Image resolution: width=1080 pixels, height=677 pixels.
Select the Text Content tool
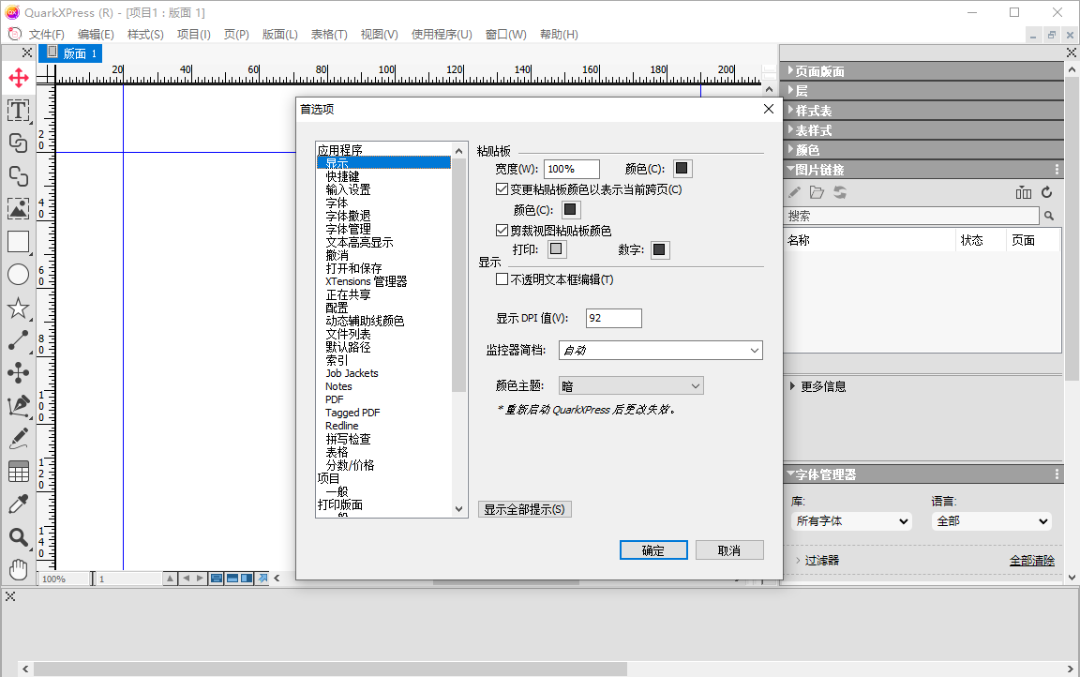point(19,111)
